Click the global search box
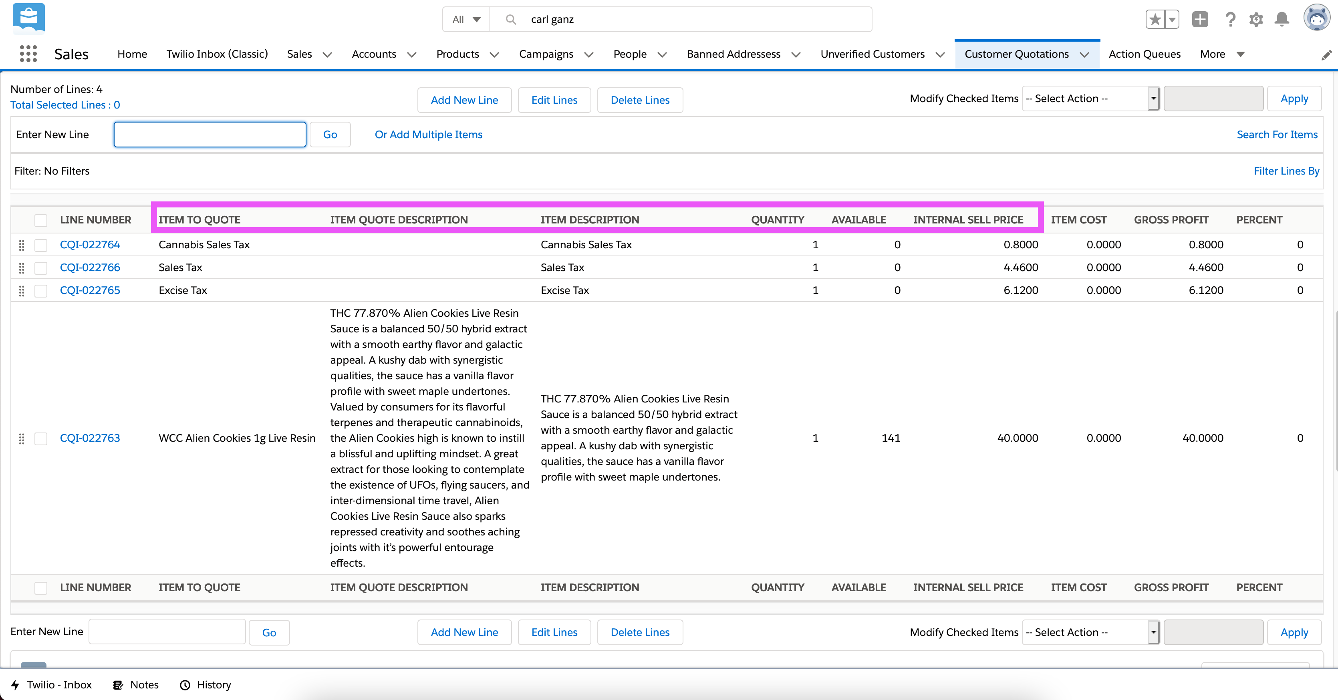Viewport: 1338px width, 700px height. [x=681, y=19]
